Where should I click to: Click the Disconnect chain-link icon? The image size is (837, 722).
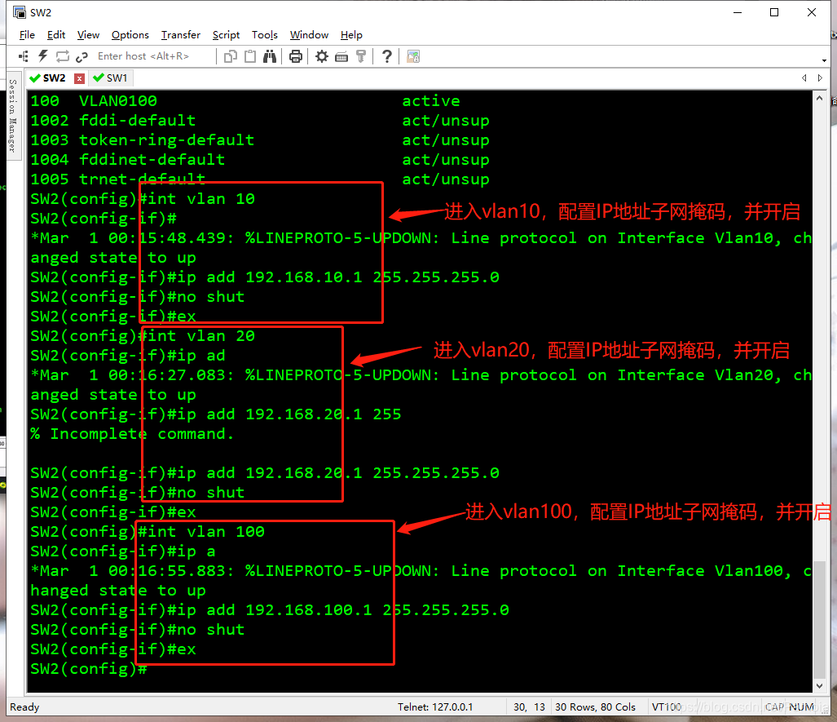coord(81,56)
